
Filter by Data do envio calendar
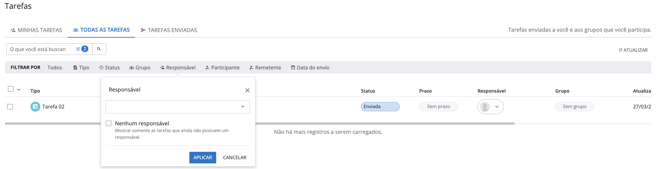pyautogui.click(x=310, y=68)
